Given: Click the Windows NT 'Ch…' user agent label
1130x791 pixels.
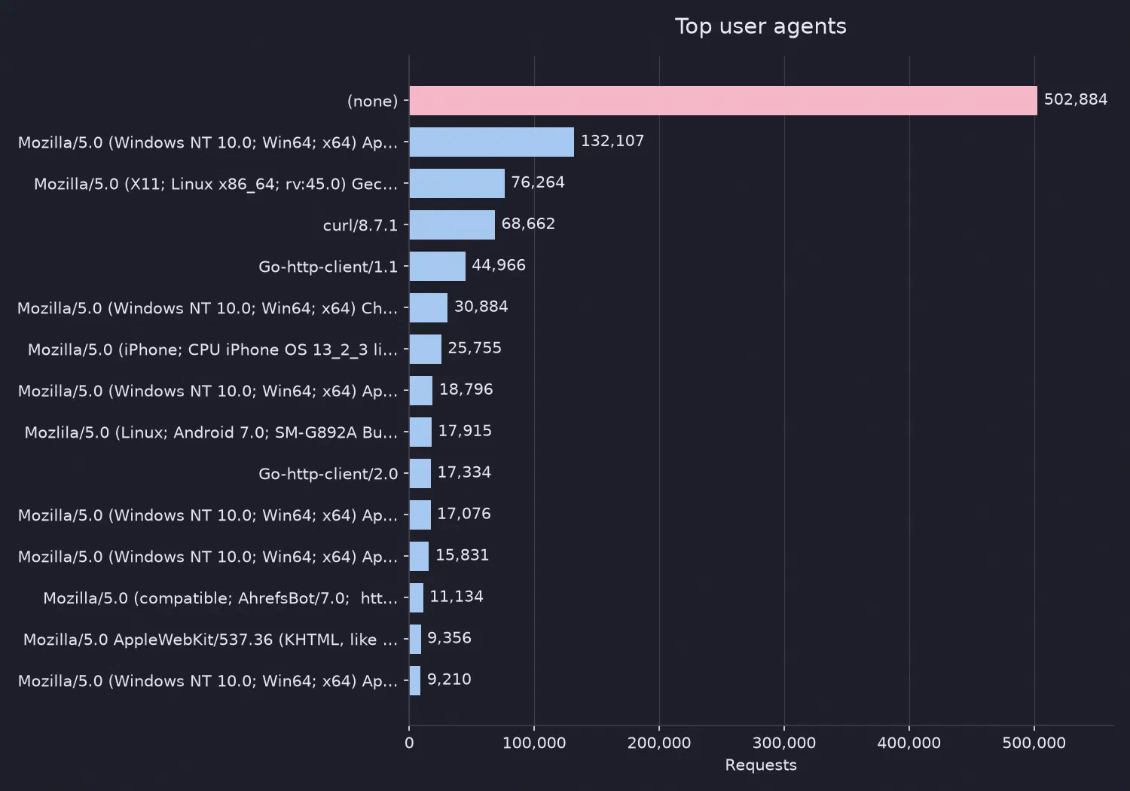Looking at the screenshot, I should [x=207, y=308].
